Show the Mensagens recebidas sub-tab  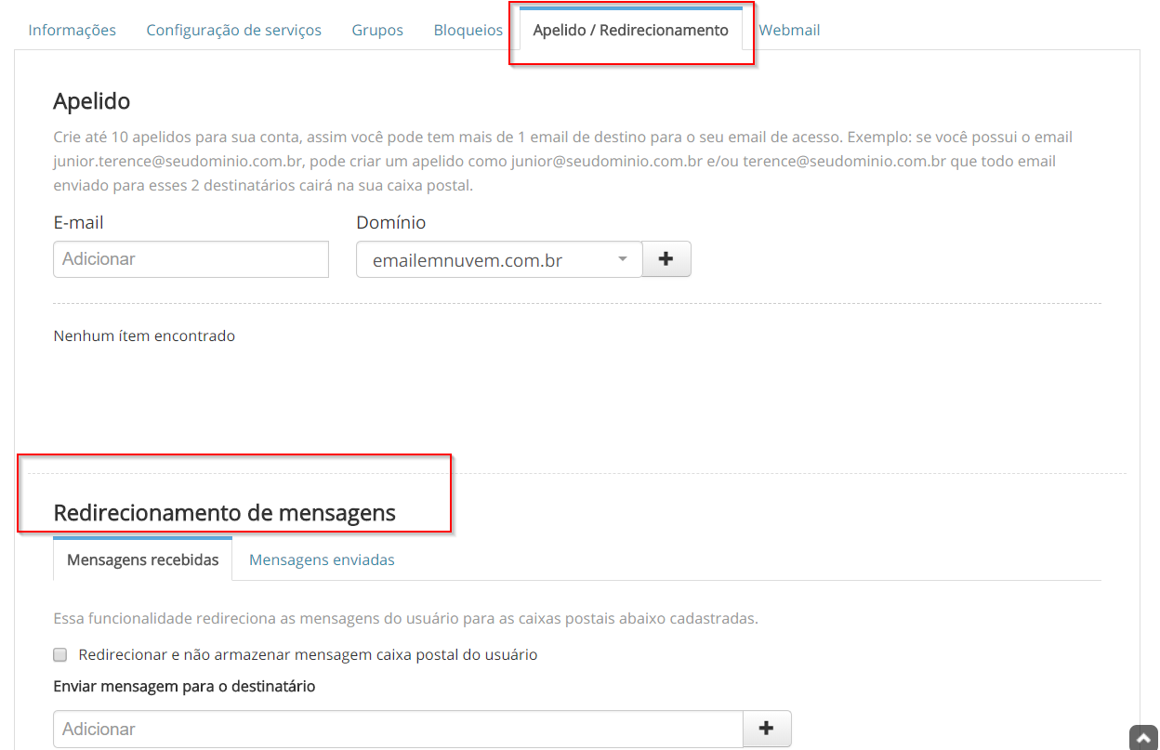pos(143,559)
